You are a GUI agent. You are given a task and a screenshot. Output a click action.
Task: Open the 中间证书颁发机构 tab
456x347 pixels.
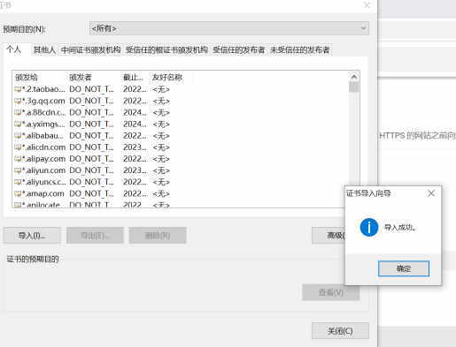point(90,49)
